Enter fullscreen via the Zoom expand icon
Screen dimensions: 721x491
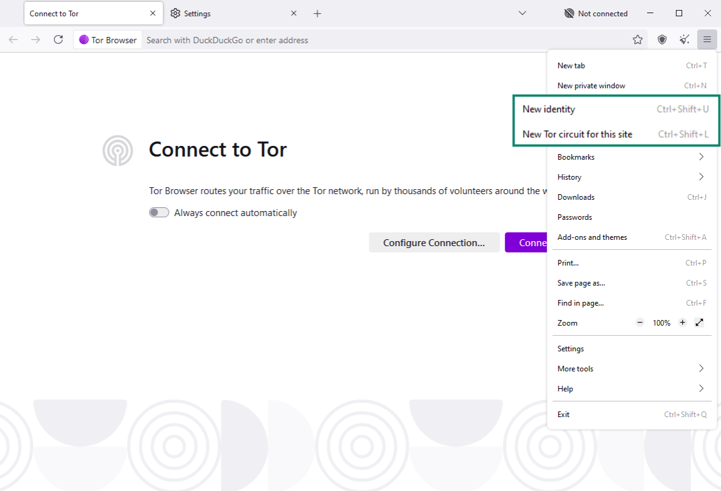coord(699,323)
